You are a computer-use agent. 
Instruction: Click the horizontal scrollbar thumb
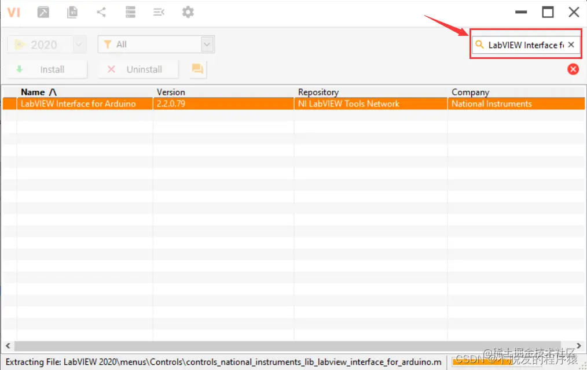tap(288, 346)
